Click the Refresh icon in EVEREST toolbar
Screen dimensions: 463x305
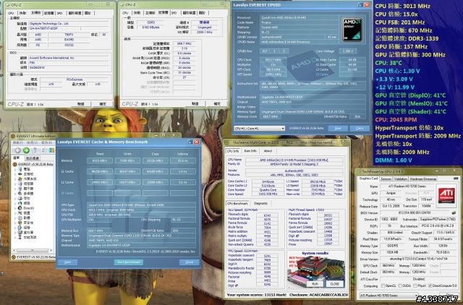point(43,150)
